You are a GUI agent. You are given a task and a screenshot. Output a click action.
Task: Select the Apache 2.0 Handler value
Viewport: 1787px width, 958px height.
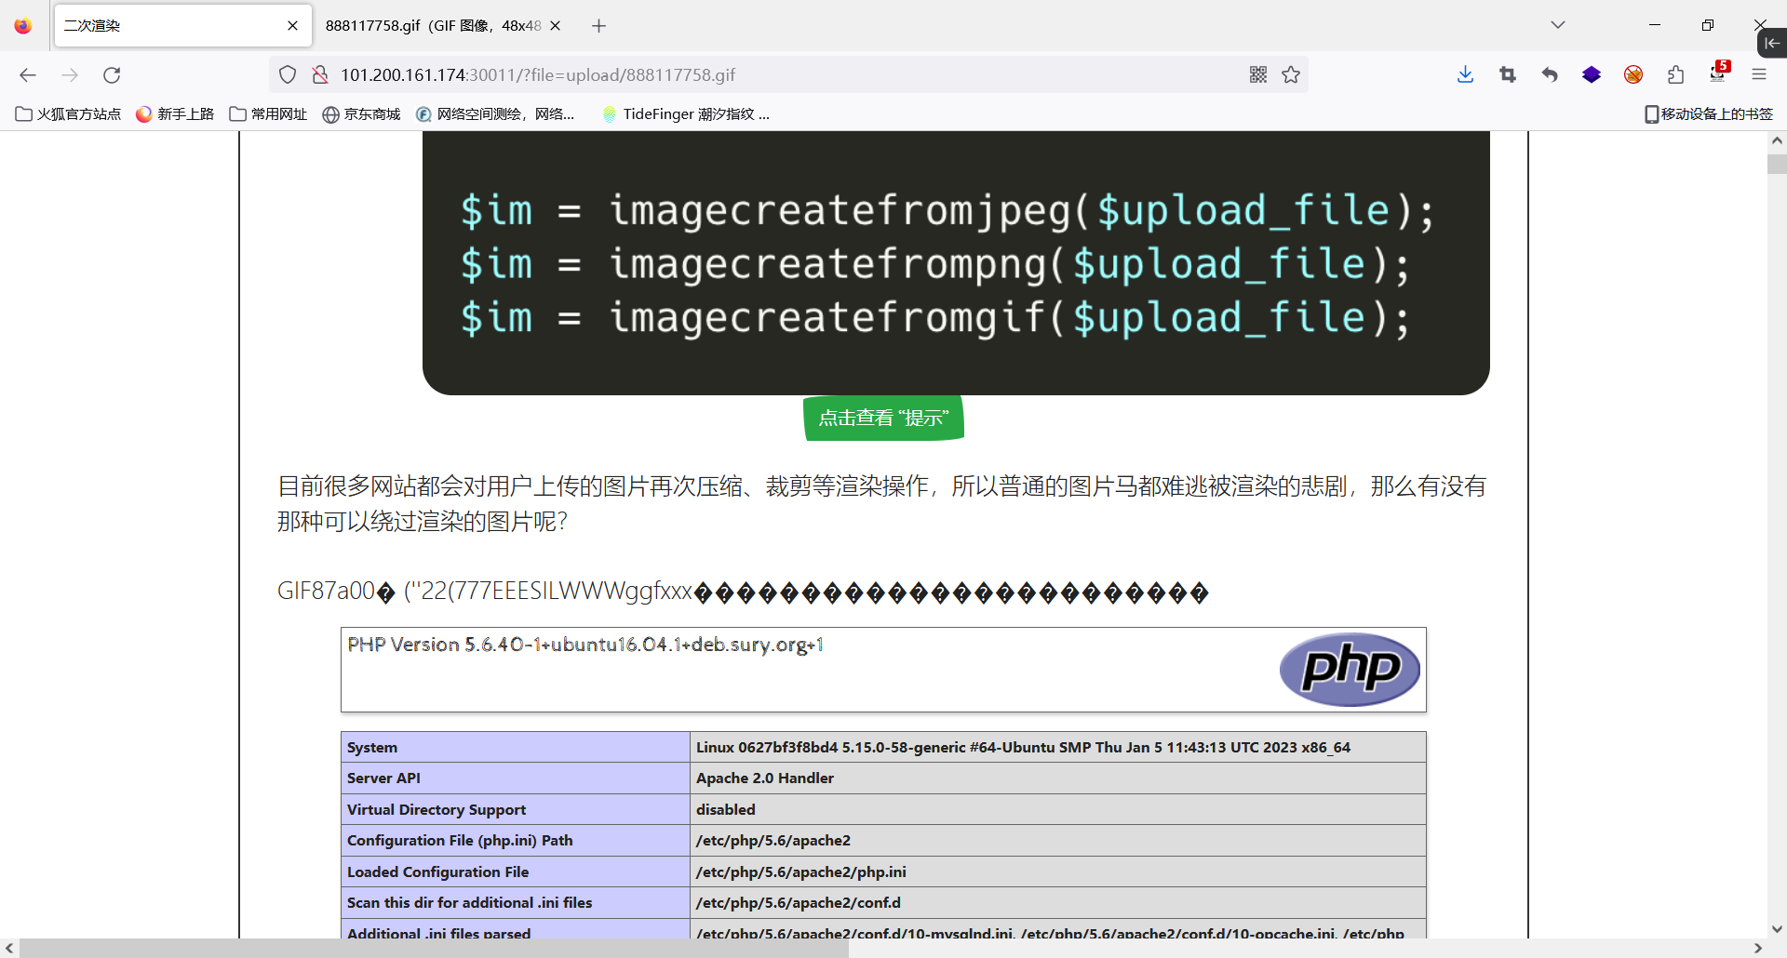pyautogui.click(x=765, y=778)
